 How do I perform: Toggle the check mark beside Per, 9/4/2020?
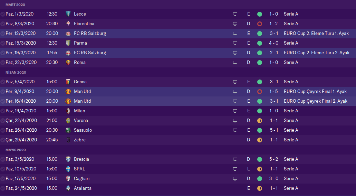tap(3, 92)
